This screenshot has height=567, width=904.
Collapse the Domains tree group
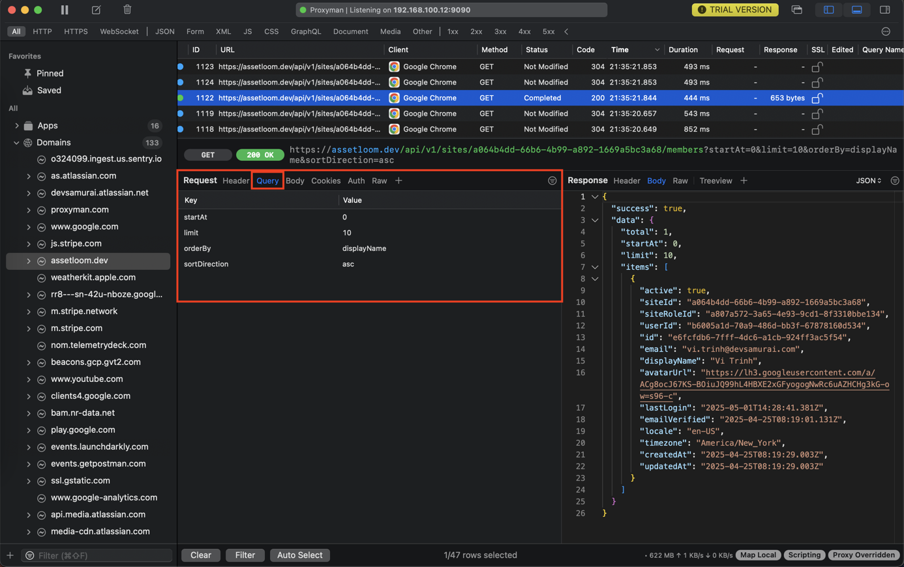(17, 142)
